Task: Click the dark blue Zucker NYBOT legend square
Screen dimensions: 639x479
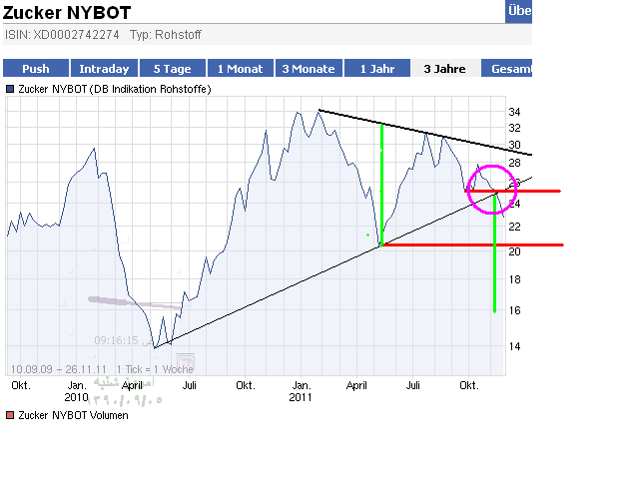Action: pyautogui.click(x=10, y=89)
